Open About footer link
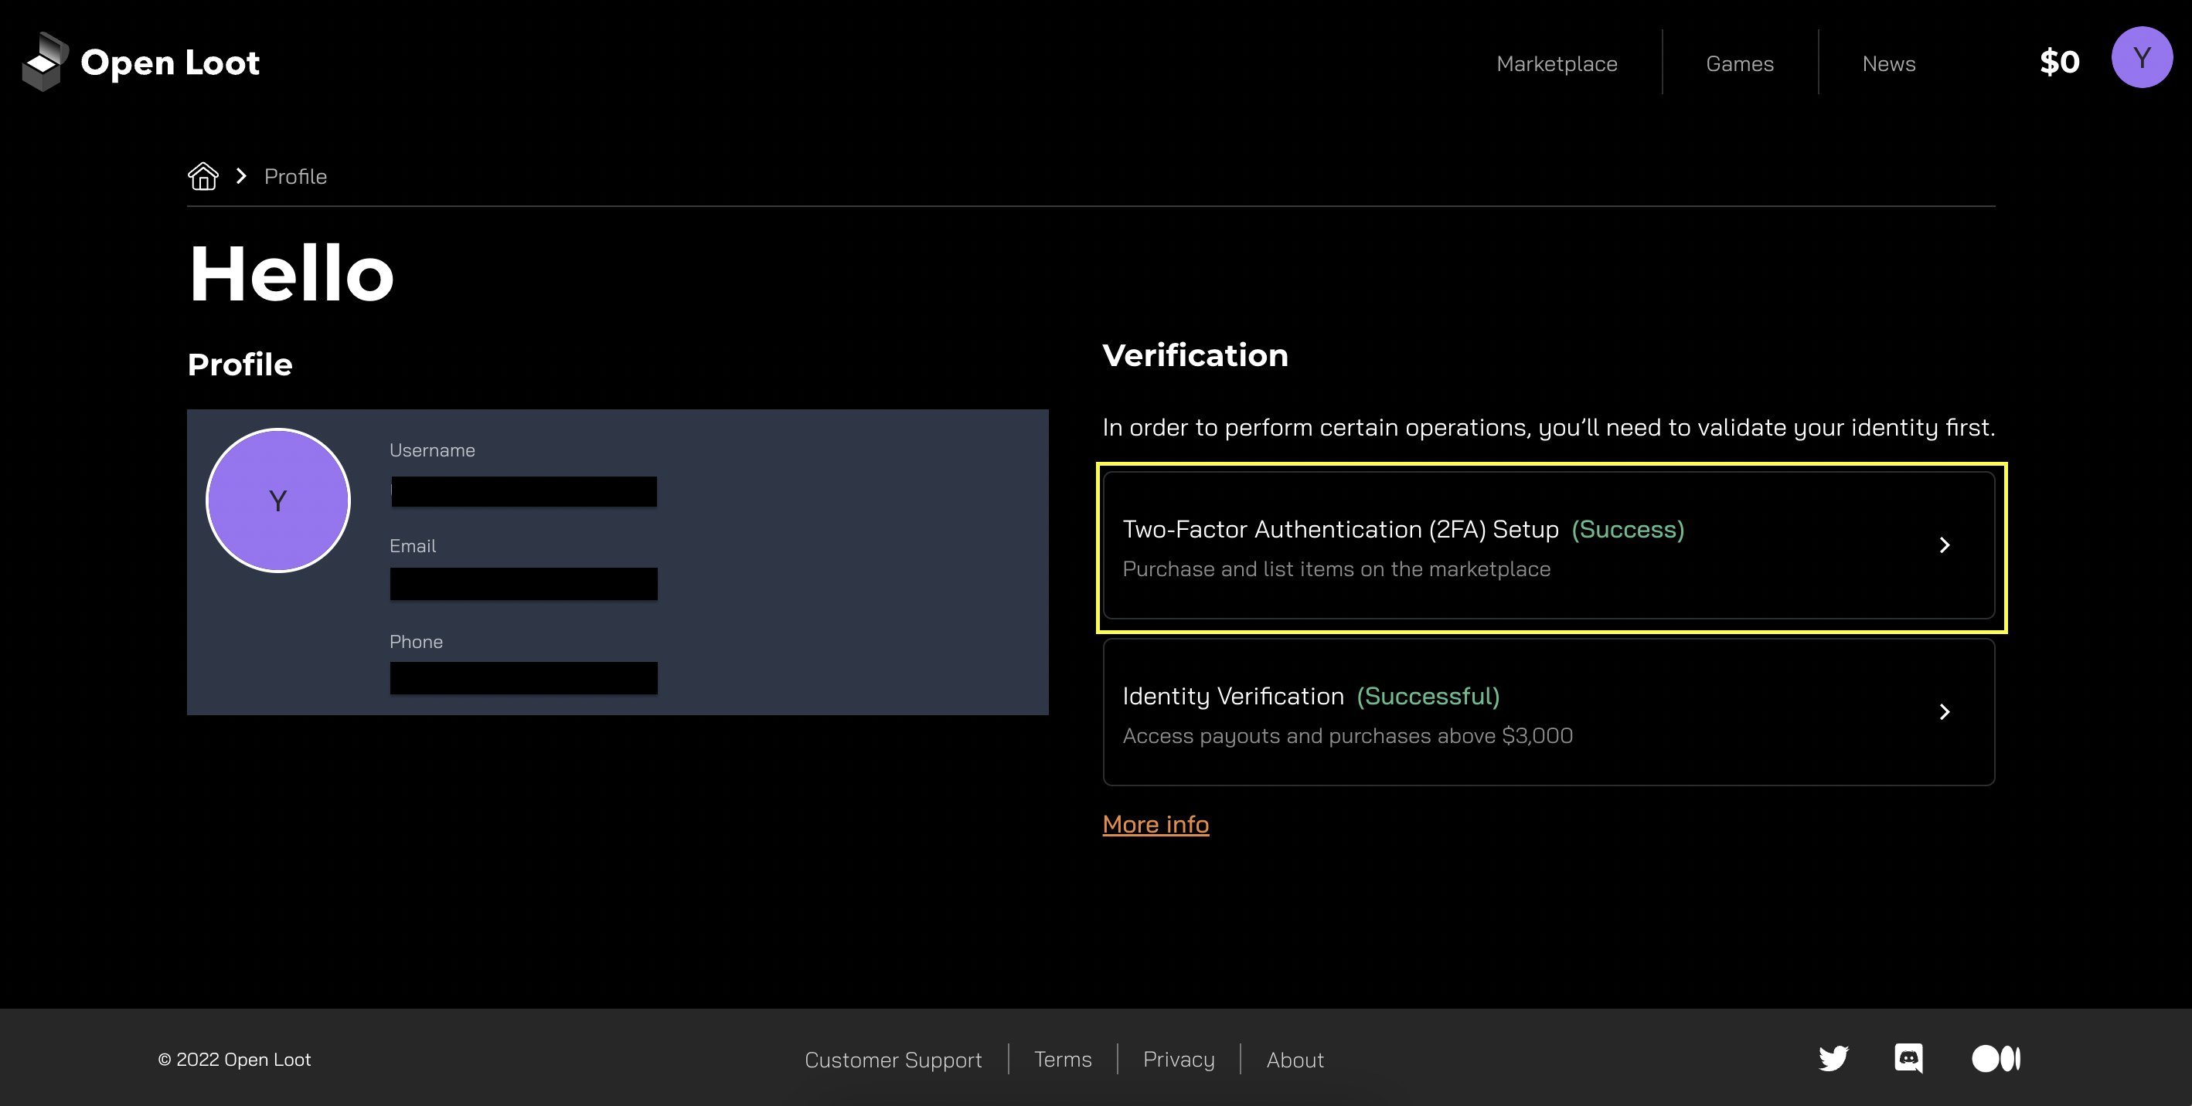The width and height of the screenshot is (2192, 1106). (1295, 1059)
